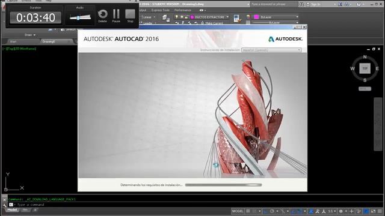Screen dimensions: 385x216
Task: Toggle the layer freeze sun icon
Action: pos(182,17)
